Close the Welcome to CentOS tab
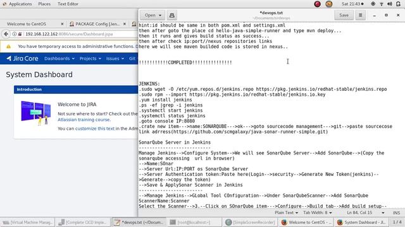 click(62, 24)
